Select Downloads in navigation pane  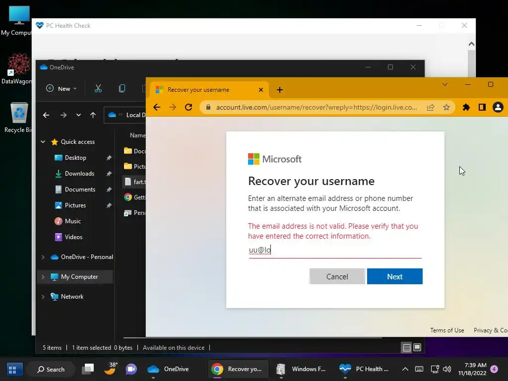(x=80, y=174)
